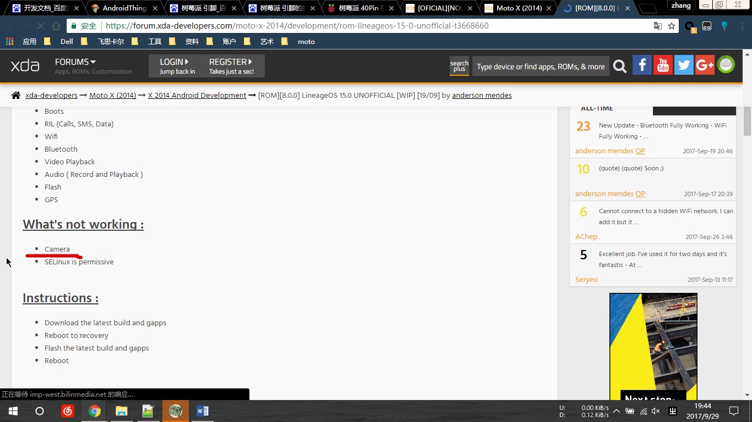The height and width of the screenshot is (422, 752).
Task: Click the xda logo in header
Action: [x=25, y=66]
